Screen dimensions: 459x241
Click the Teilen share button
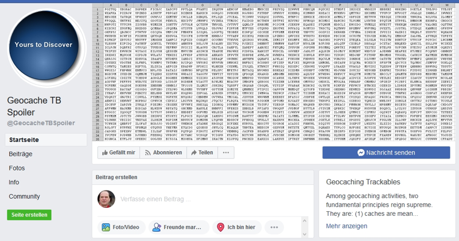[203, 152]
